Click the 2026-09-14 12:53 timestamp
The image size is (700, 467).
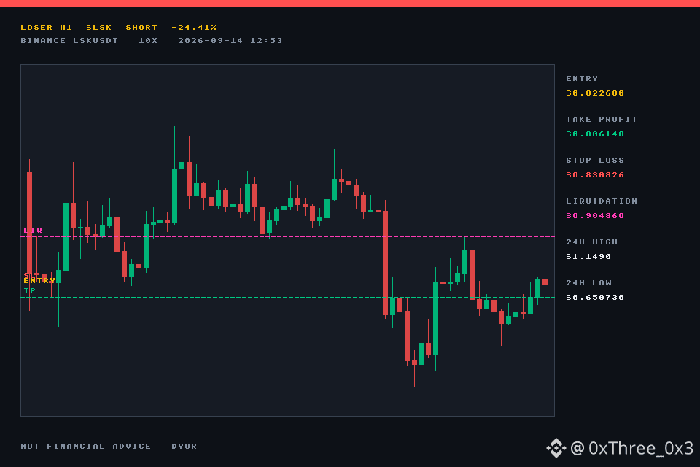(x=230, y=41)
